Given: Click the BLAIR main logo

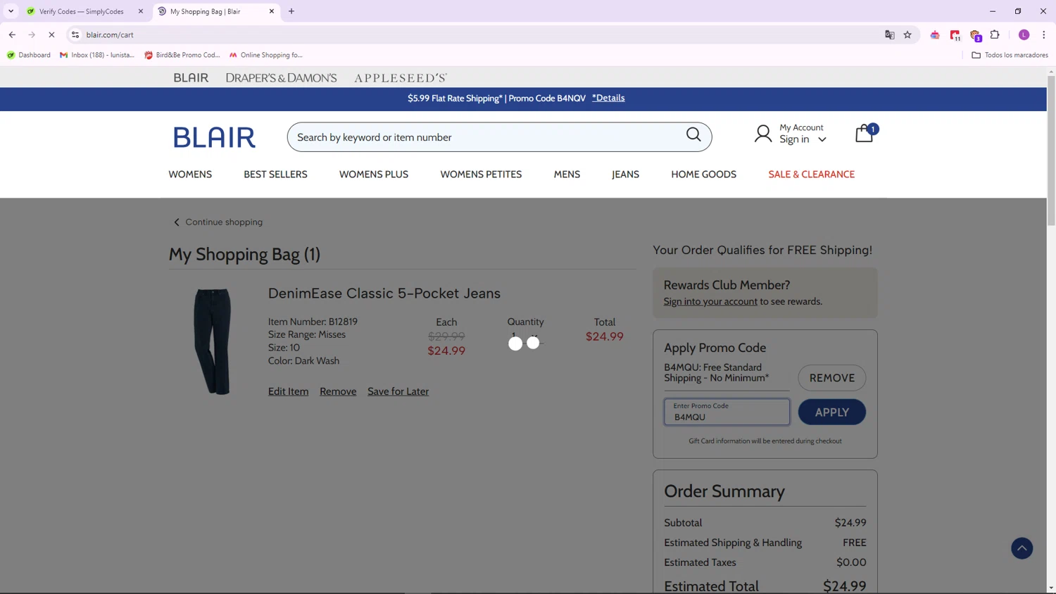Looking at the screenshot, I should (x=215, y=137).
